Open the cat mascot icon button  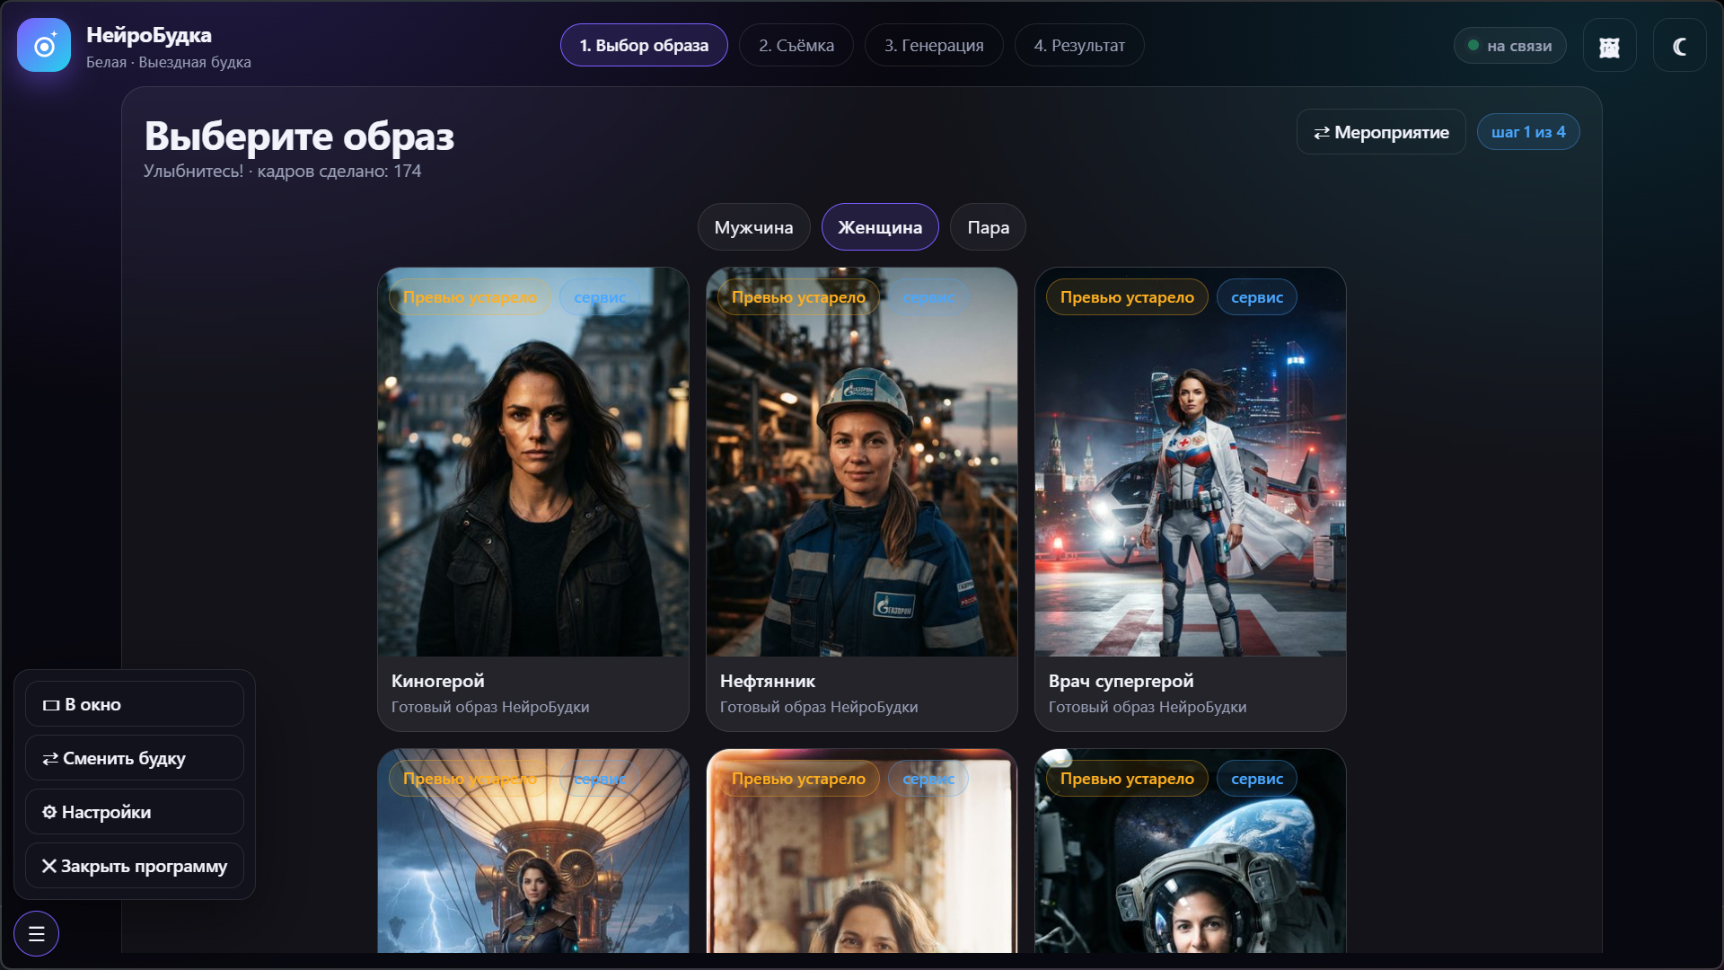(1609, 46)
